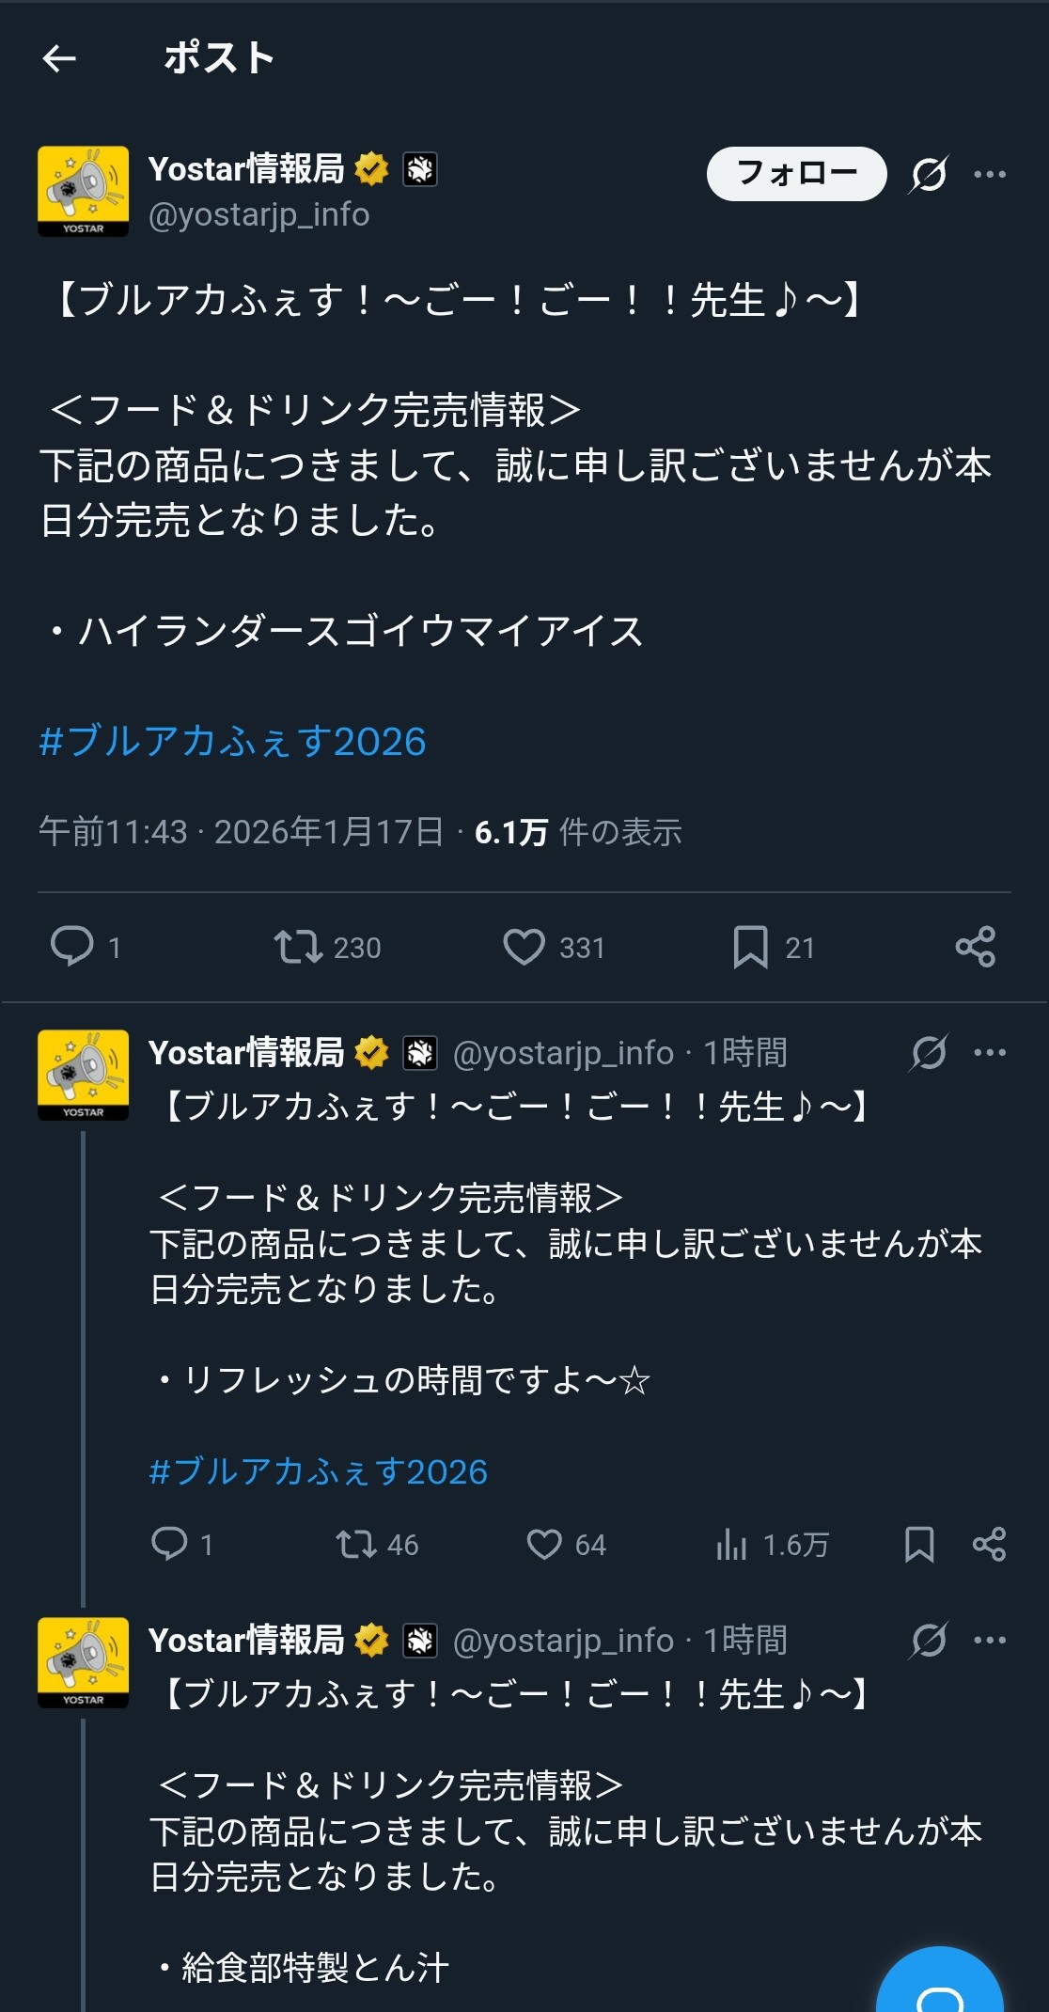Repost the first reply showing 46 reposts
The image size is (1049, 2012).
point(356,1544)
